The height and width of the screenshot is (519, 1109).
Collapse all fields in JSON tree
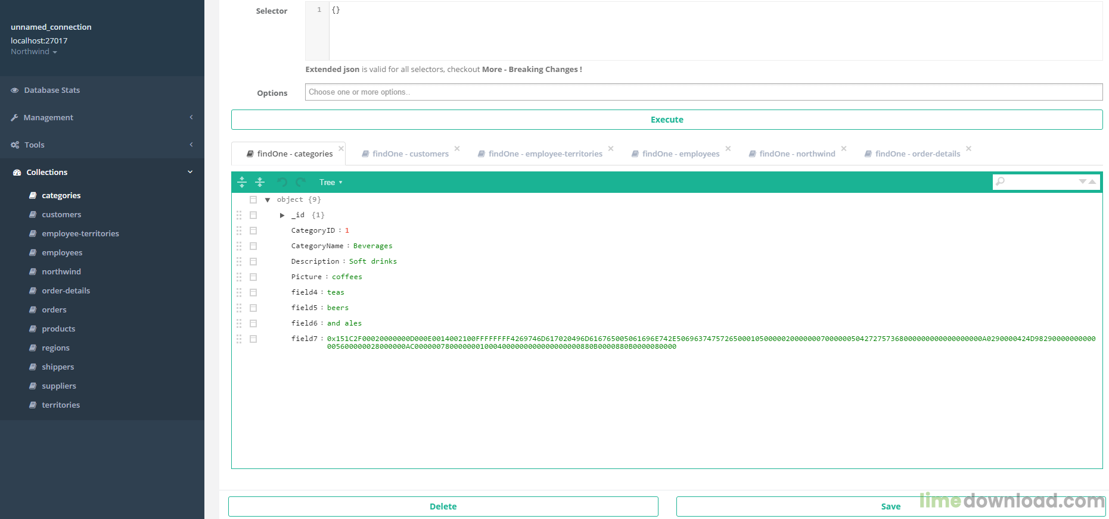click(260, 182)
